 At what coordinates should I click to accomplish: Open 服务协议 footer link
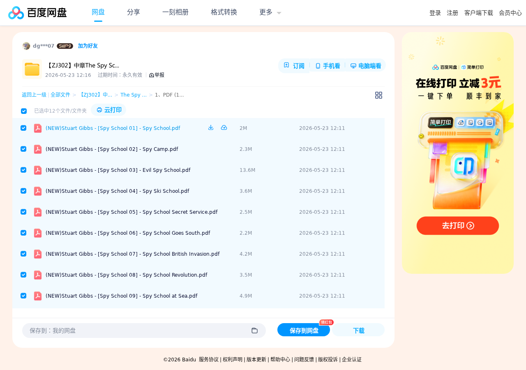tap(209, 360)
